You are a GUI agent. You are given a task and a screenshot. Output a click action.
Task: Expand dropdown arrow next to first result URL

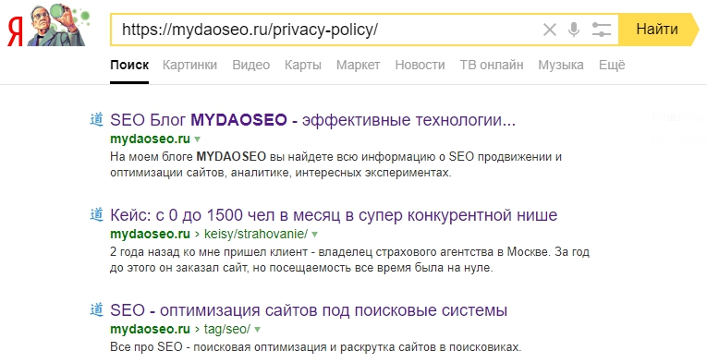pos(197,139)
